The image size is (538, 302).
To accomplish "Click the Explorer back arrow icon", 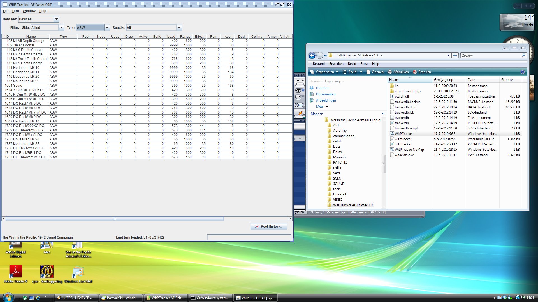I will 312,56.
